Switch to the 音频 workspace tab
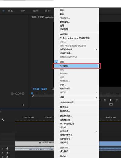Viewport: 121px width, 158px height. [x=35, y=11]
